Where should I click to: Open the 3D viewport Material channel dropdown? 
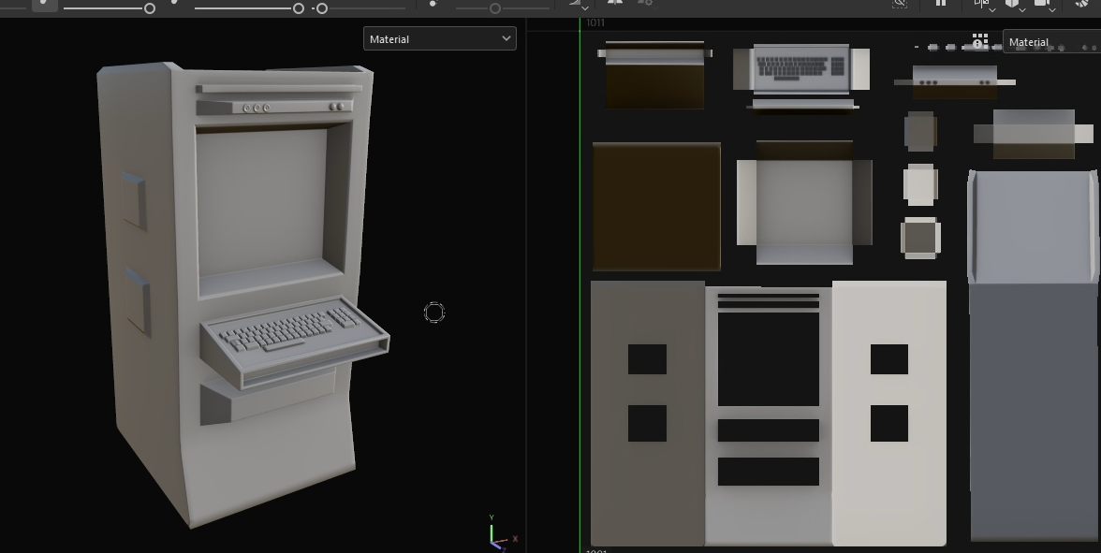point(440,38)
